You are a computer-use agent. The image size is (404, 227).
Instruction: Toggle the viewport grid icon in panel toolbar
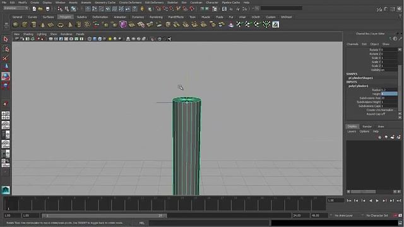(x=50, y=39)
